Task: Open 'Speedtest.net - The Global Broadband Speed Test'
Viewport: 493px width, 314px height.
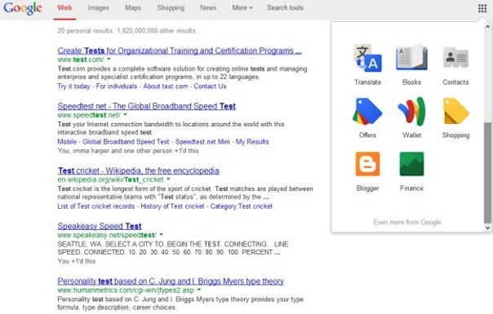Action: click(x=147, y=106)
